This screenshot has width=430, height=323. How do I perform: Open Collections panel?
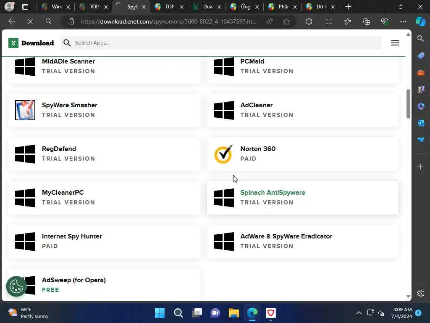coord(366,21)
